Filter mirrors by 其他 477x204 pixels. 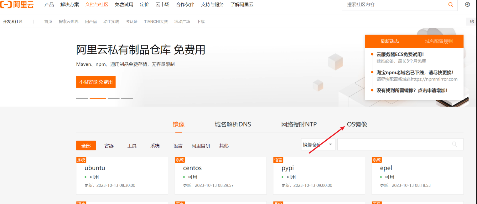pos(224,146)
